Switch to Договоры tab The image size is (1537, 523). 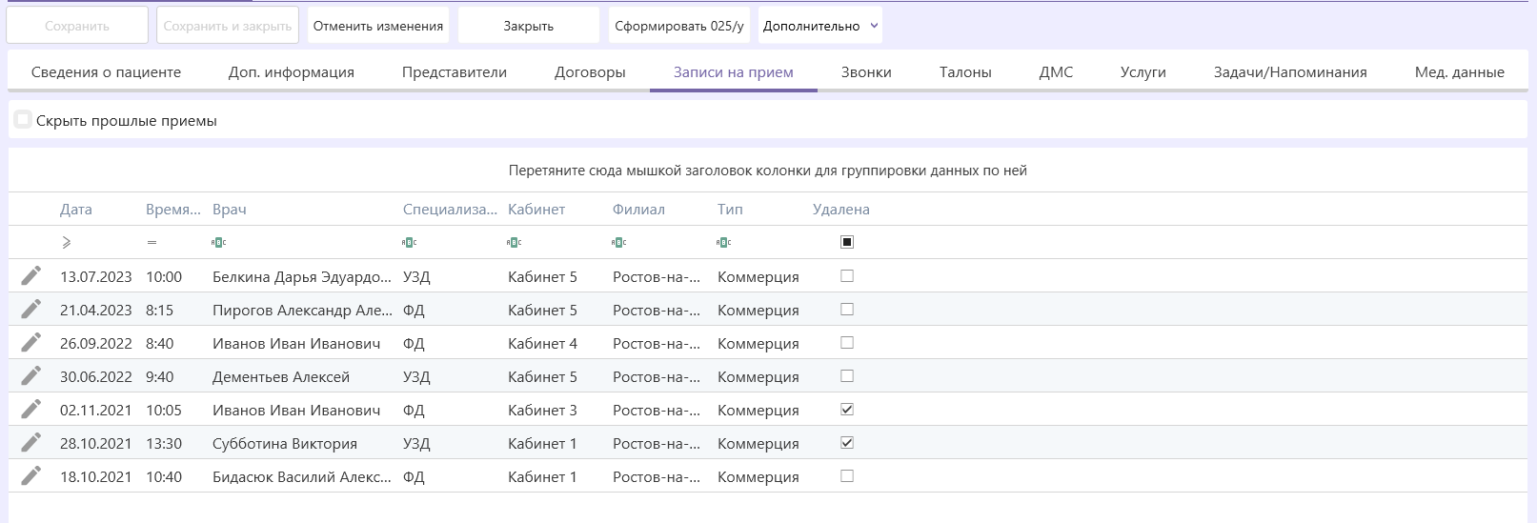pyautogui.click(x=590, y=72)
